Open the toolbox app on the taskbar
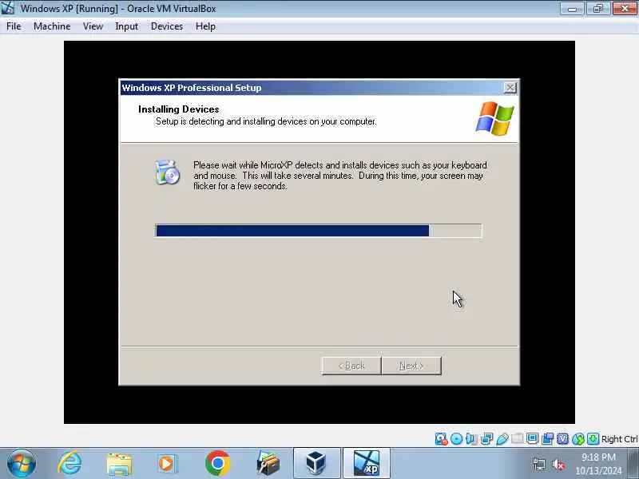Screen dimensions: 639x479 click(x=268, y=464)
